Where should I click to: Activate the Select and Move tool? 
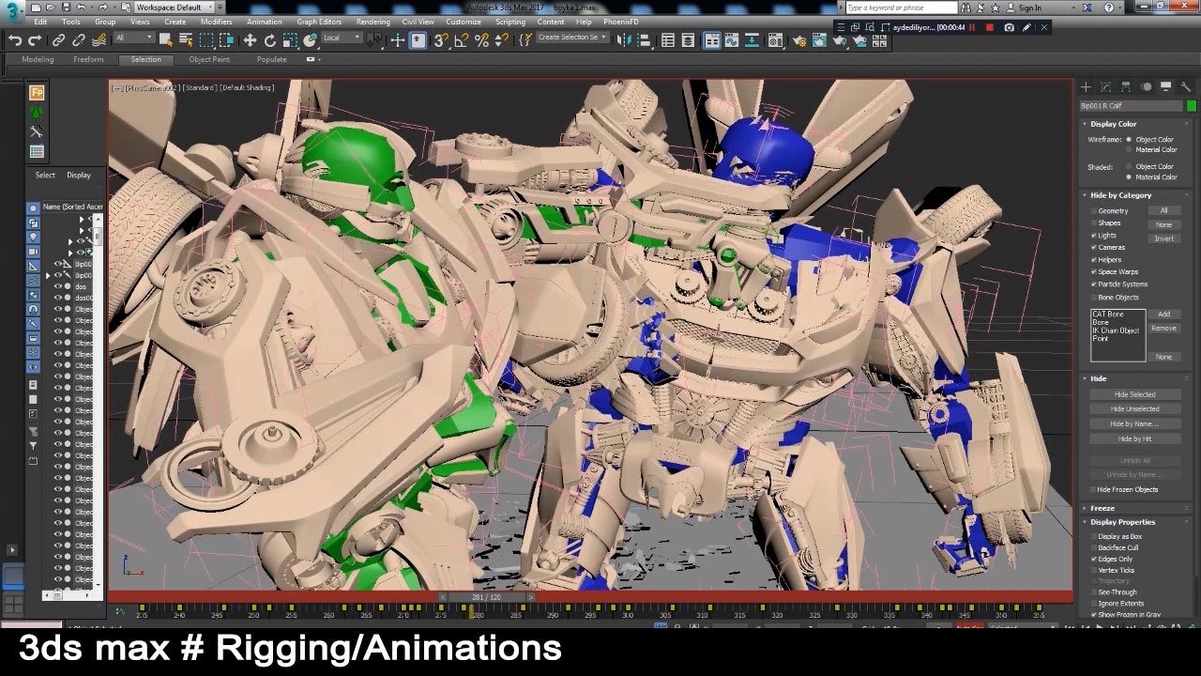coord(250,40)
